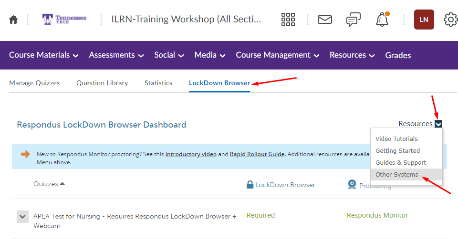The image size is (458, 239).
Task: Go to the course home icon
Action: click(x=13, y=20)
